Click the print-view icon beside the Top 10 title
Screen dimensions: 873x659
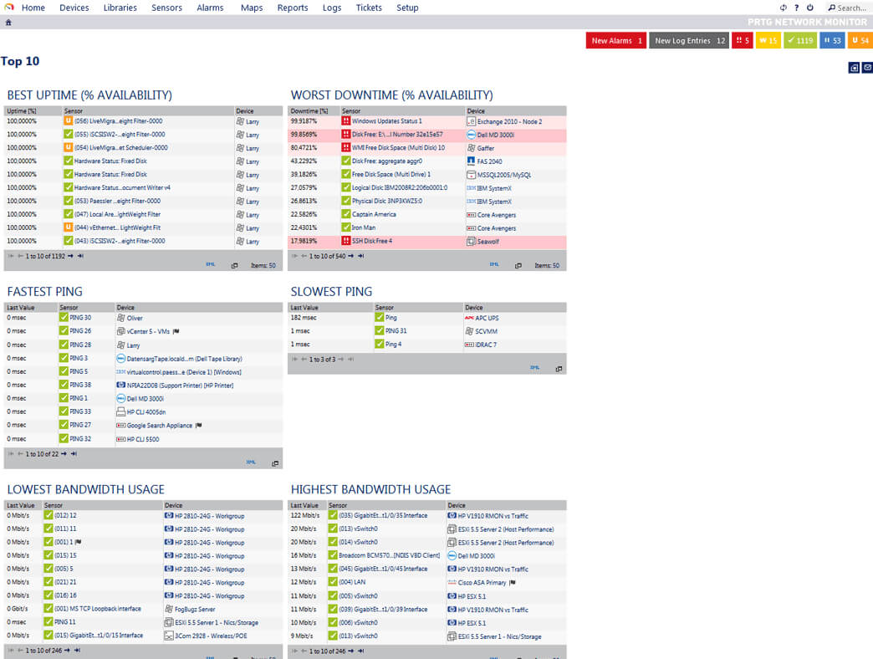click(x=854, y=68)
